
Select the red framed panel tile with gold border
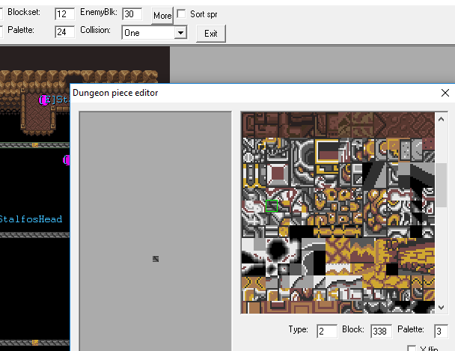(x=327, y=151)
